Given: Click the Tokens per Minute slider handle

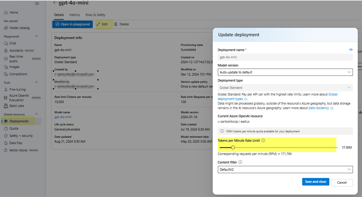Looking at the screenshot, I should (x=233, y=147).
